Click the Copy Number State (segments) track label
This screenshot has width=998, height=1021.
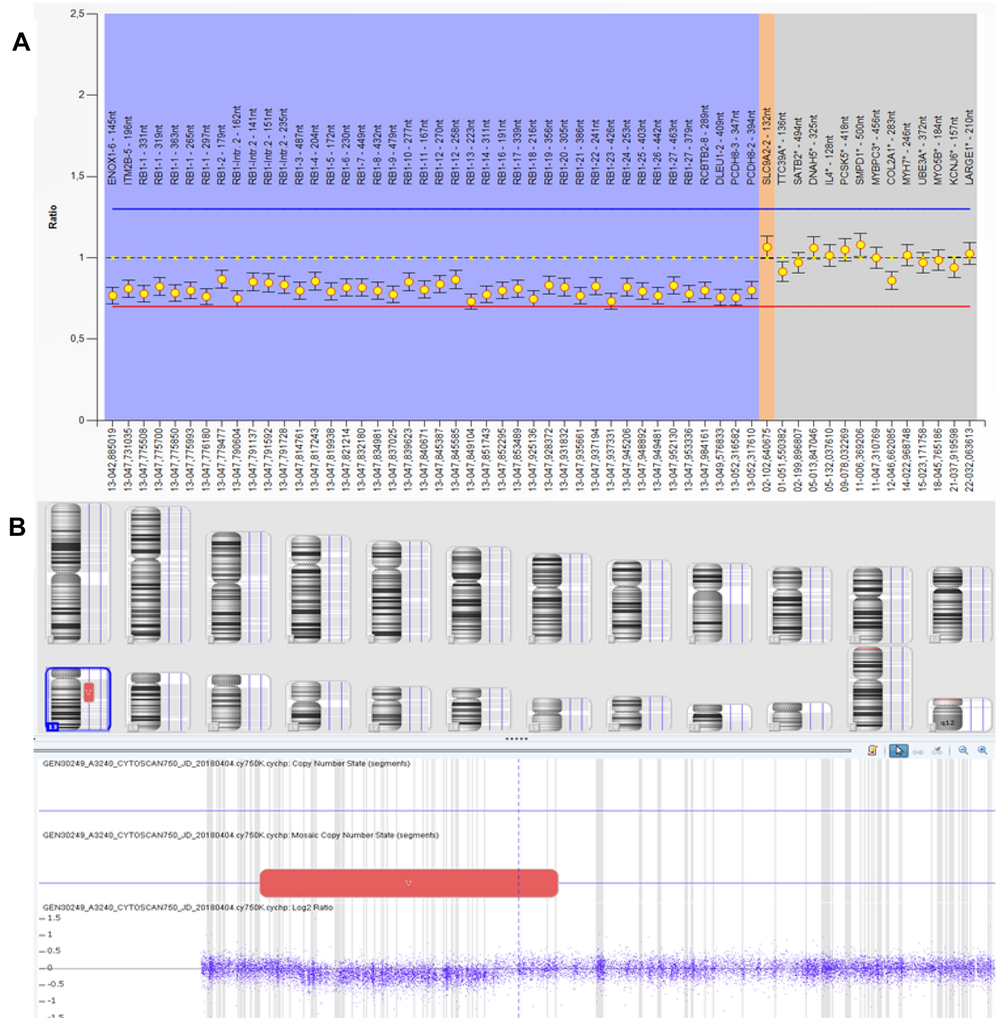227,764
